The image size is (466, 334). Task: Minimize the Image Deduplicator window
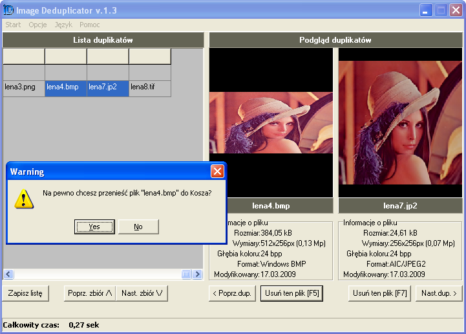point(426,10)
